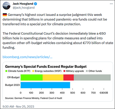Click the red Military upgrade legend swatch

[64, 71]
